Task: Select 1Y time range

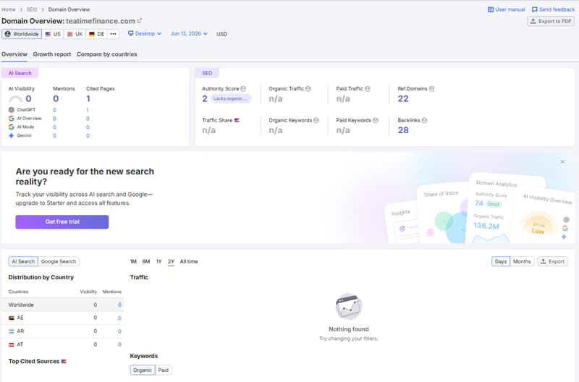Action: tap(159, 261)
